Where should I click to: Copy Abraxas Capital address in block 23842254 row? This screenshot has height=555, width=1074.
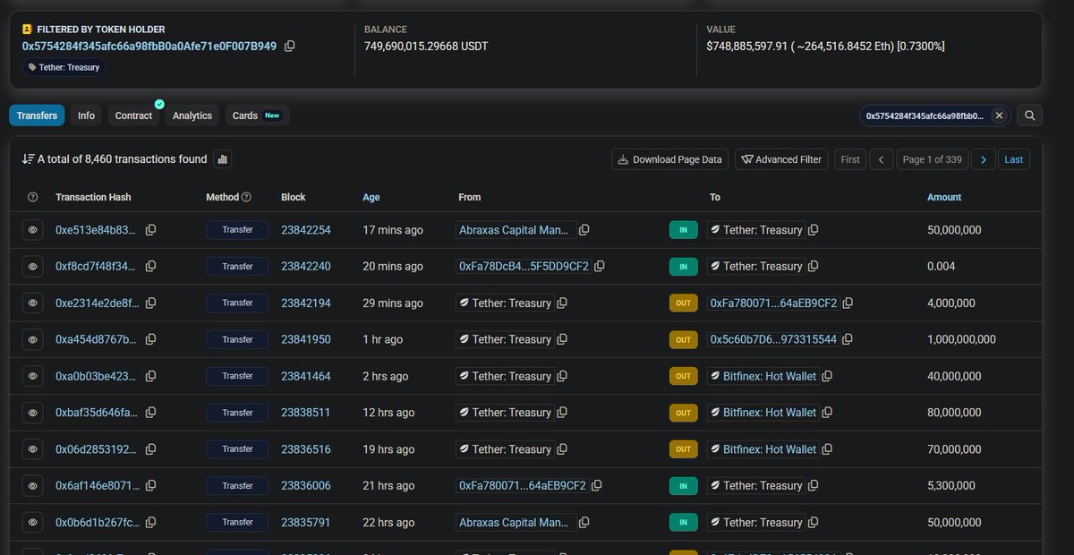click(584, 230)
